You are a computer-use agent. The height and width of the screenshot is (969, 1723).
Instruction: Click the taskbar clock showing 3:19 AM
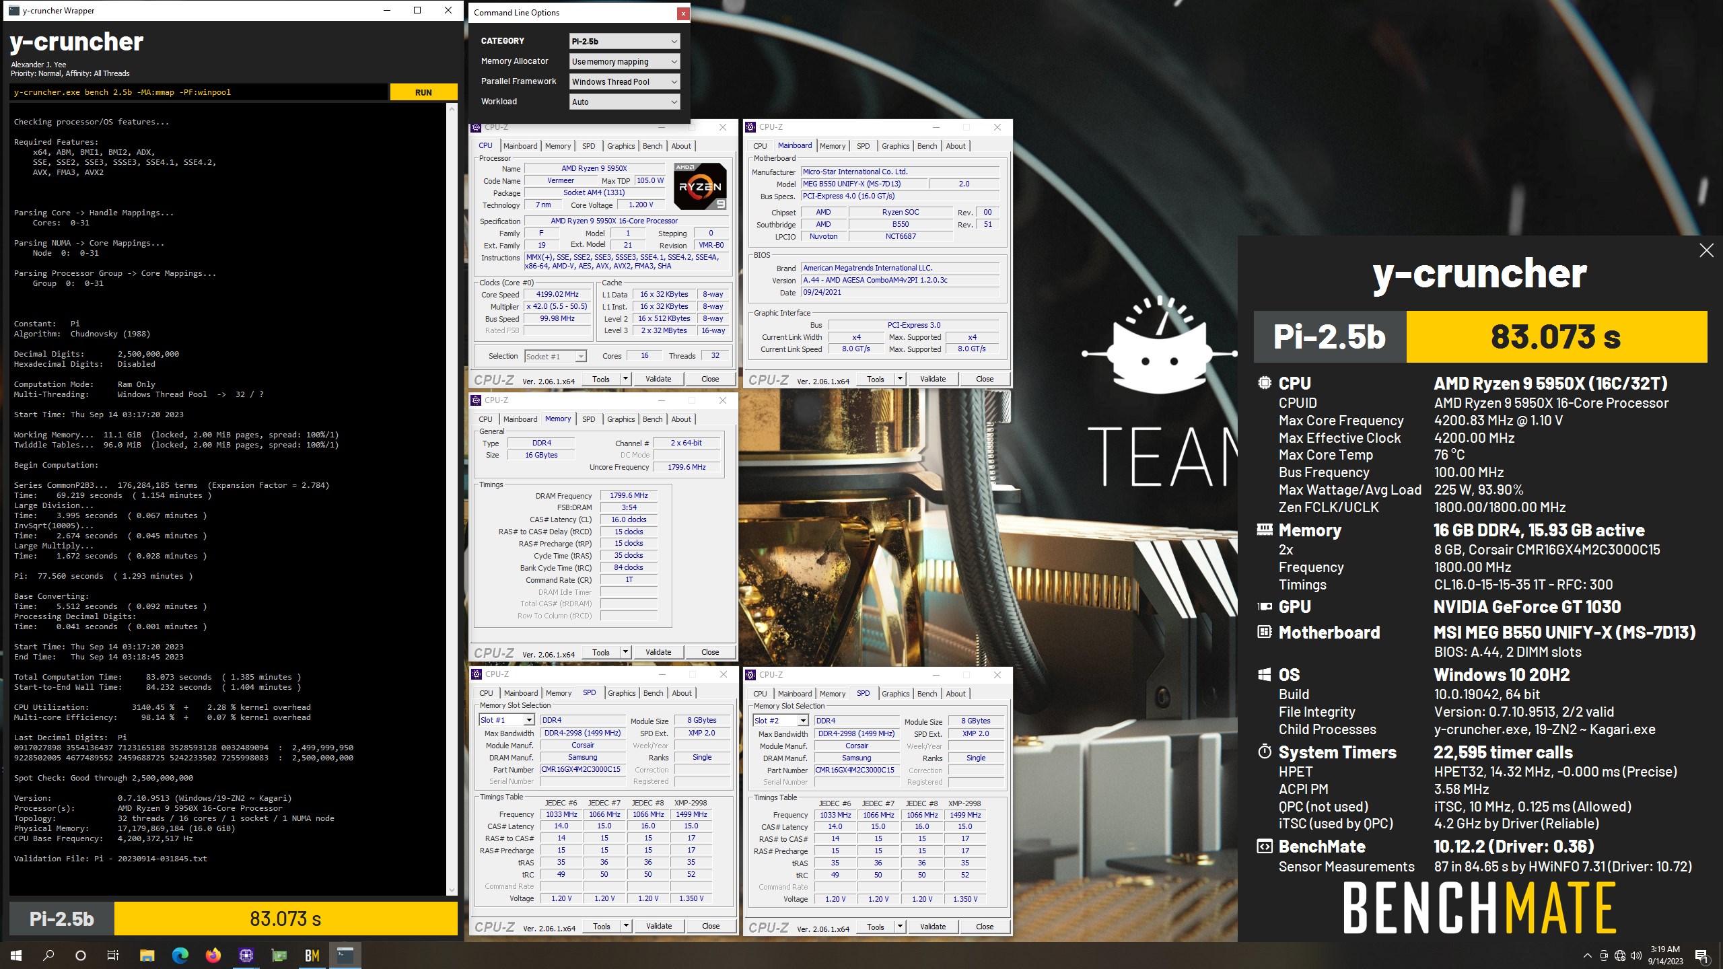click(x=1665, y=956)
